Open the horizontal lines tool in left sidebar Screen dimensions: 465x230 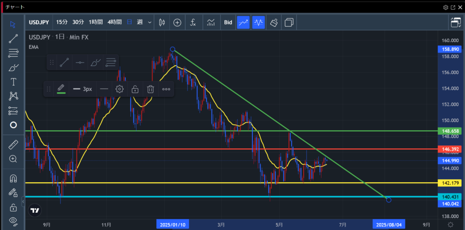click(13, 54)
